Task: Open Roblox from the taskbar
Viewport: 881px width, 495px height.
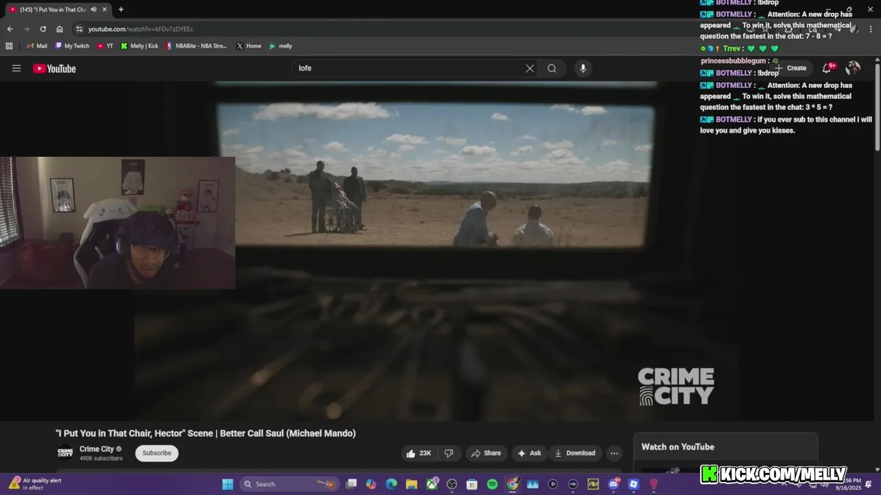Action: (633, 484)
